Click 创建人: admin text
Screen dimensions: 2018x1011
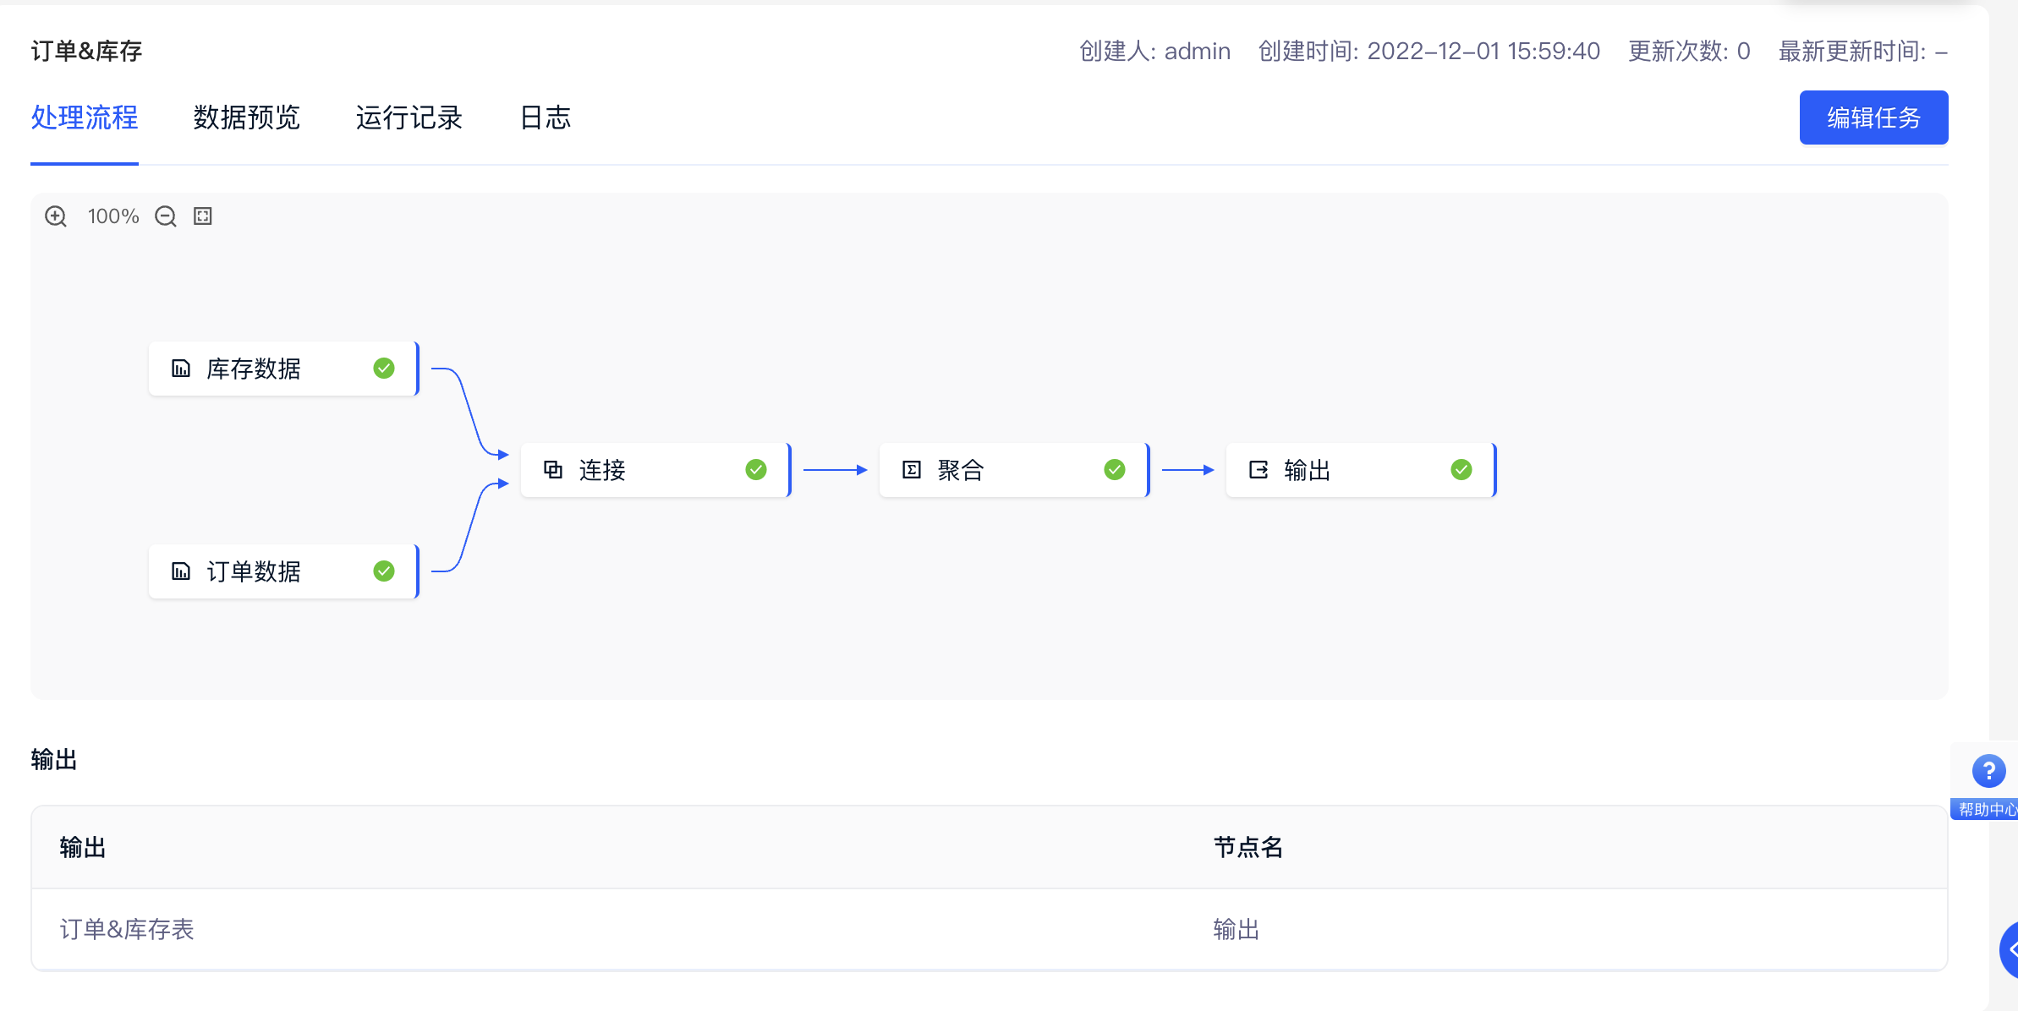(1154, 51)
